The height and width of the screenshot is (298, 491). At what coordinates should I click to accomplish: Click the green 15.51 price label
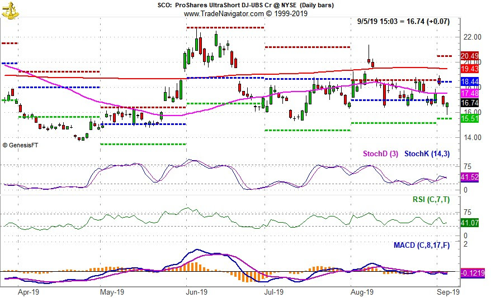(x=469, y=118)
